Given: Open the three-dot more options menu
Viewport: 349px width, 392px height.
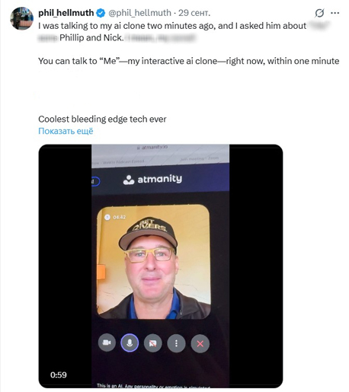Looking at the screenshot, I should coord(335,13).
